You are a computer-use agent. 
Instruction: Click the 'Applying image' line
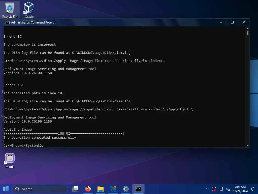tap(18, 130)
